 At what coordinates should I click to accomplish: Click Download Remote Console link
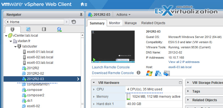pos(113,73)
